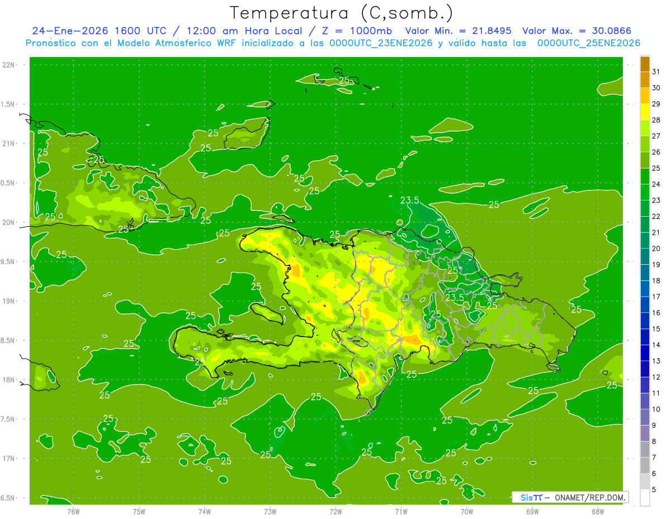Screen dimensions: 671x519
Task: Click the 18N latitude axis label
Action: point(9,380)
